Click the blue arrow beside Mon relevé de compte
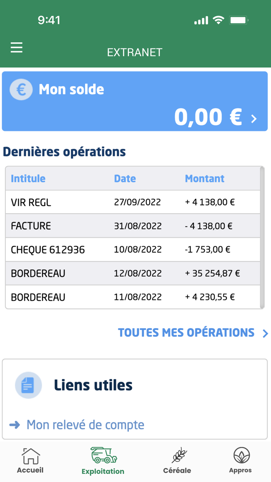The width and height of the screenshot is (271, 482). (14, 425)
